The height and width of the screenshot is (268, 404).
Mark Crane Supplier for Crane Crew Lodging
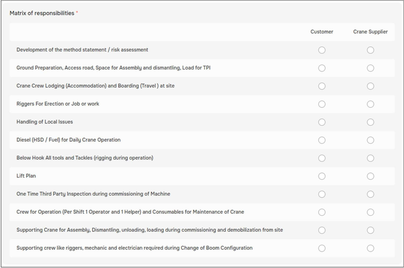pyautogui.click(x=370, y=86)
